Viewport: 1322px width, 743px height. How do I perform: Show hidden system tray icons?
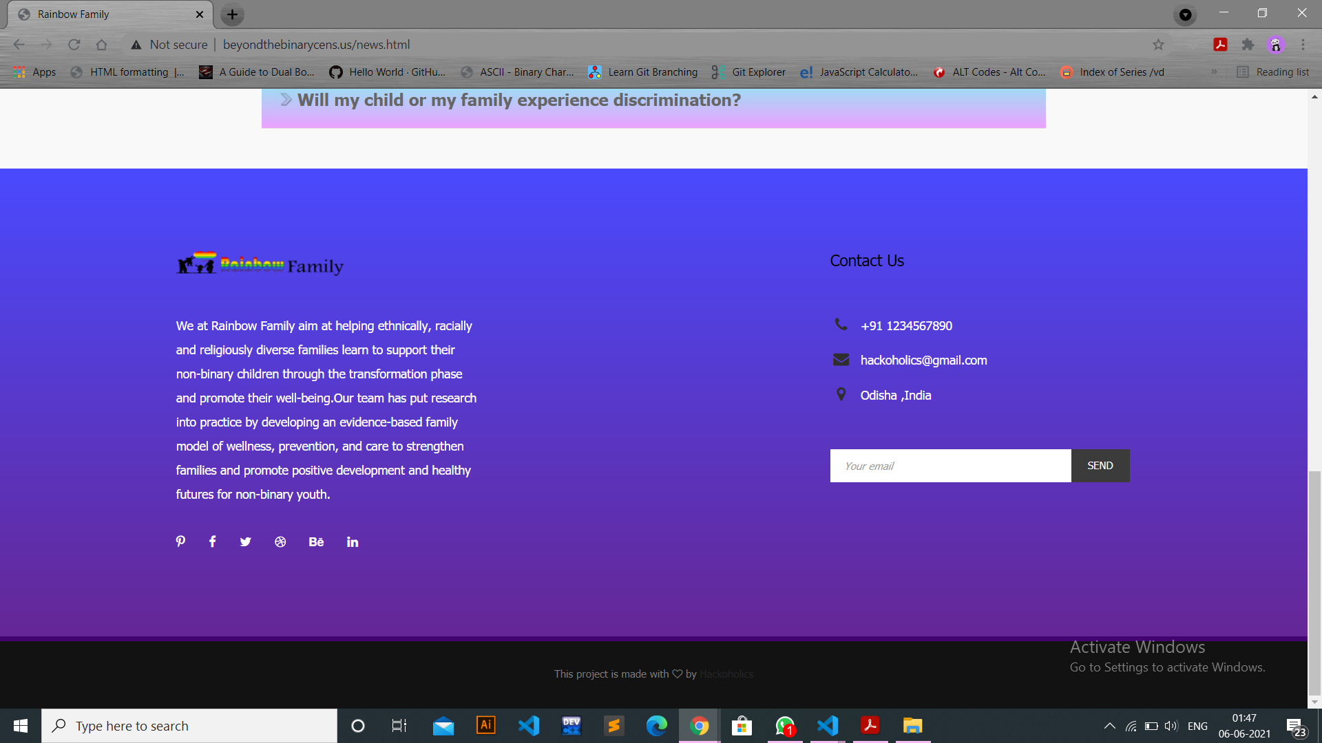coord(1109,726)
